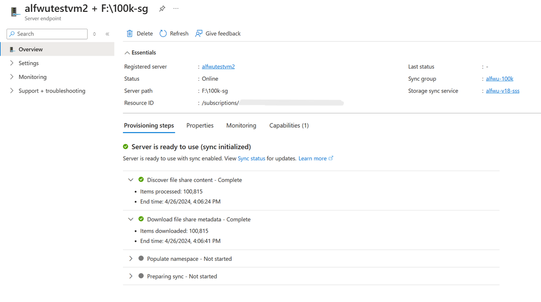Switch to the Properties tab
The image size is (541, 302).
click(200, 126)
